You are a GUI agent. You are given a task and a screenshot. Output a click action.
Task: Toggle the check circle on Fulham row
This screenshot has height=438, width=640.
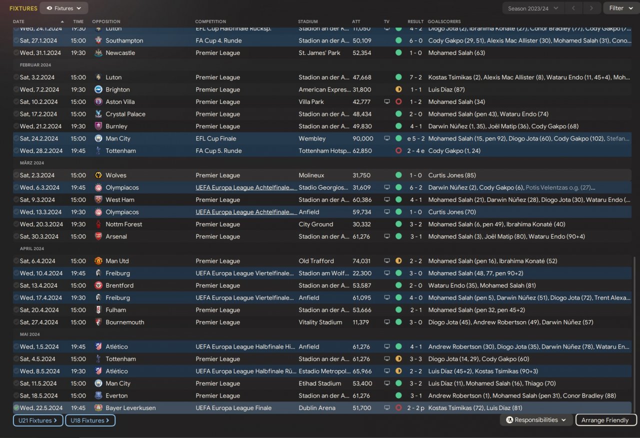click(16, 310)
